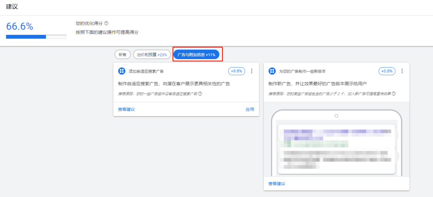
Task: Click the optimization score progress bar
Action: 36,37
